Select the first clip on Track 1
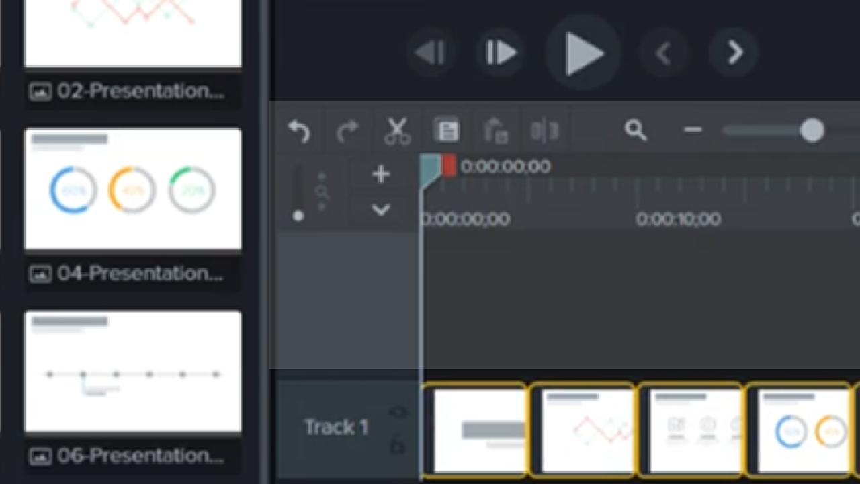Viewport: 860px width, 484px height. (476, 429)
